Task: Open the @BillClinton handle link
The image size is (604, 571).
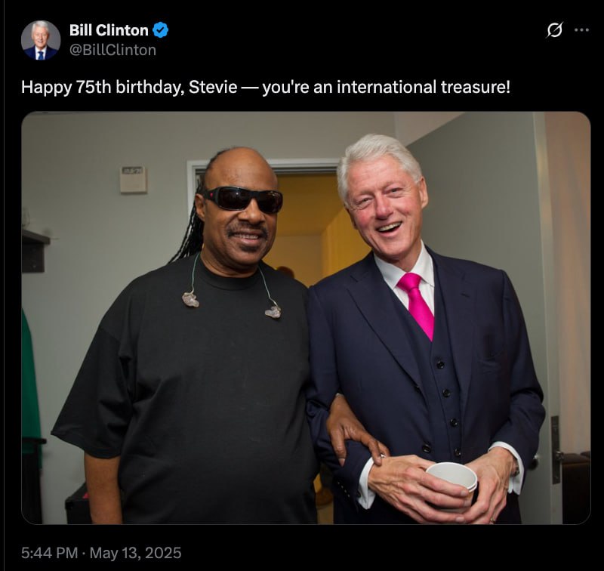Action: [112, 50]
